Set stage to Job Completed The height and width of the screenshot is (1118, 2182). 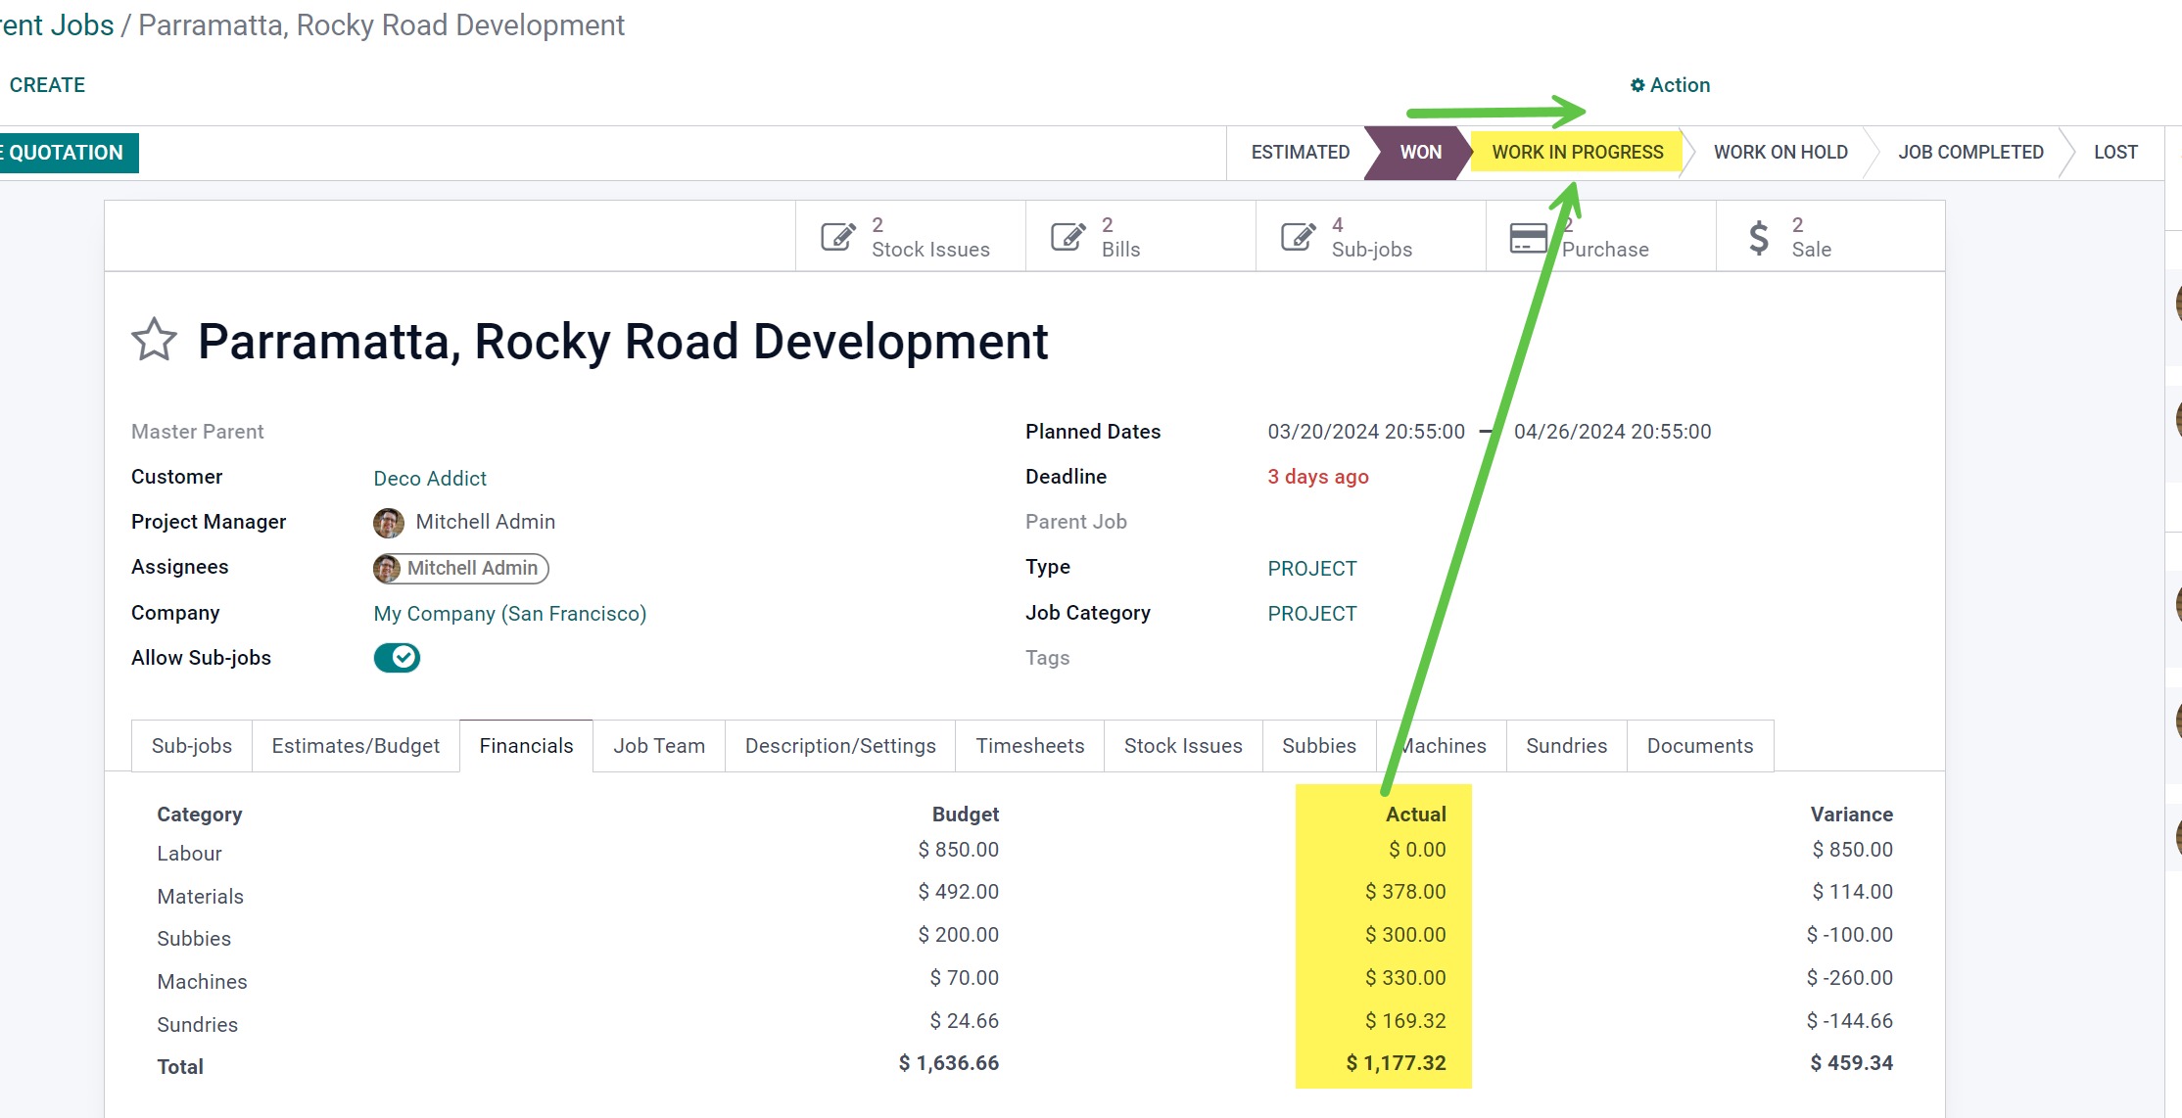pos(1969,153)
